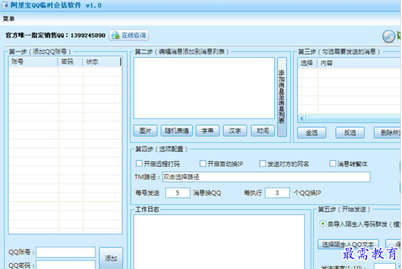Select the 自导入陌生人号码群发 radio button
Viewport: 402px width, 269px height.
click(323, 224)
